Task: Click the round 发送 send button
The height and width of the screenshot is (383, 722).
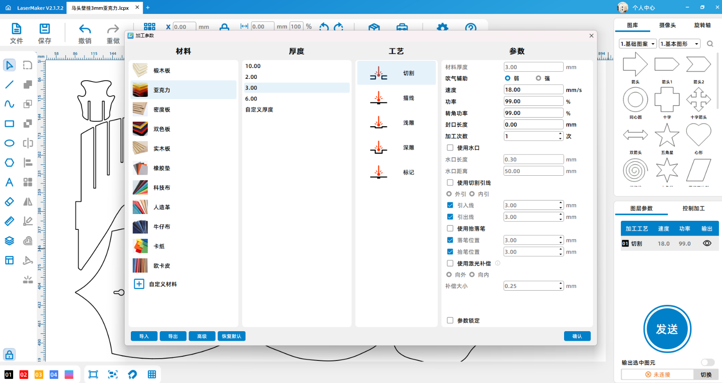Action: click(667, 329)
